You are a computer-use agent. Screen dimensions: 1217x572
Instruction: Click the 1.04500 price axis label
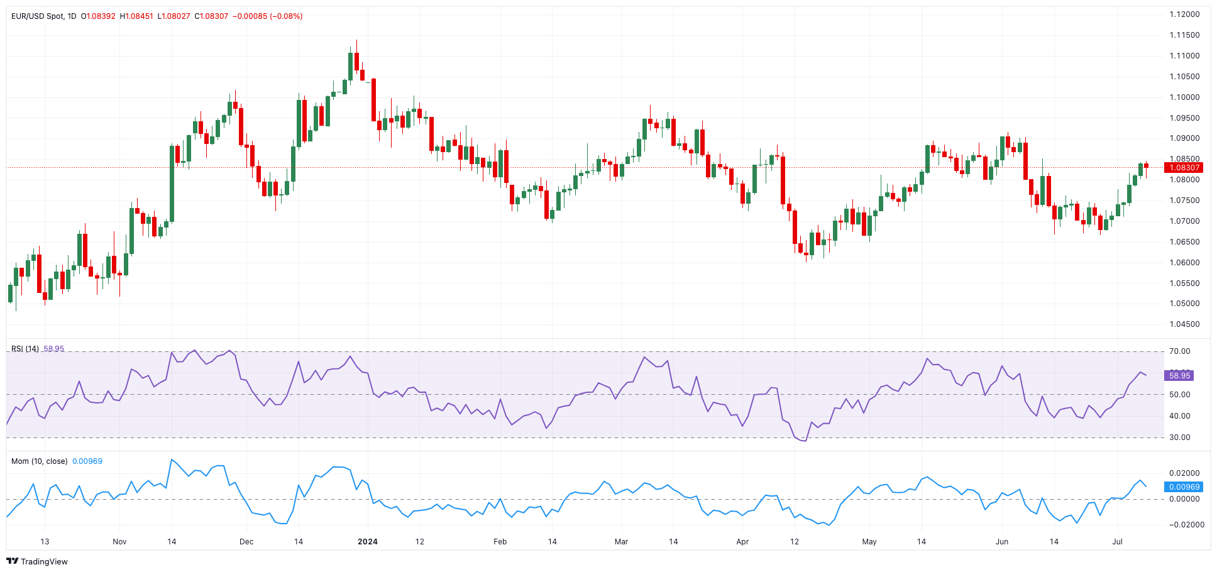tap(1184, 324)
